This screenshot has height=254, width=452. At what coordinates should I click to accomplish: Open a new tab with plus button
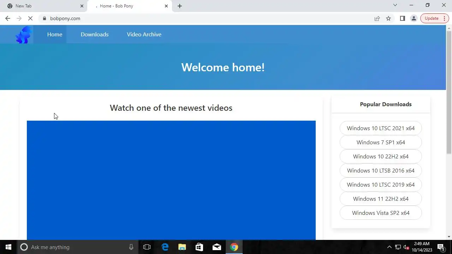pyautogui.click(x=180, y=6)
